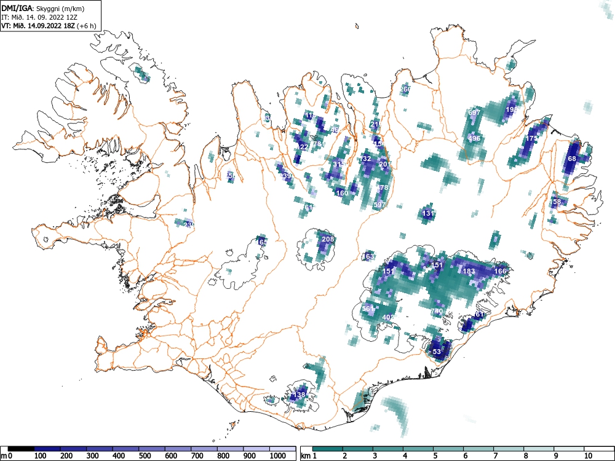Screen dimensions: 615x461
Task: Pick the lightest 9–10 km legend swatch
Action: click(x=569, y=449)
